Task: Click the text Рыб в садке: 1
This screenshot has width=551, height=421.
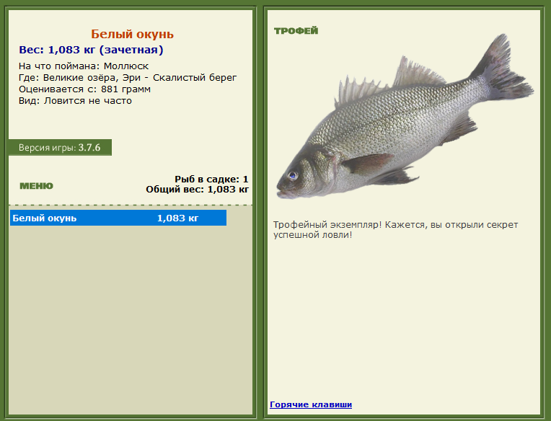Action: (211, 179)
